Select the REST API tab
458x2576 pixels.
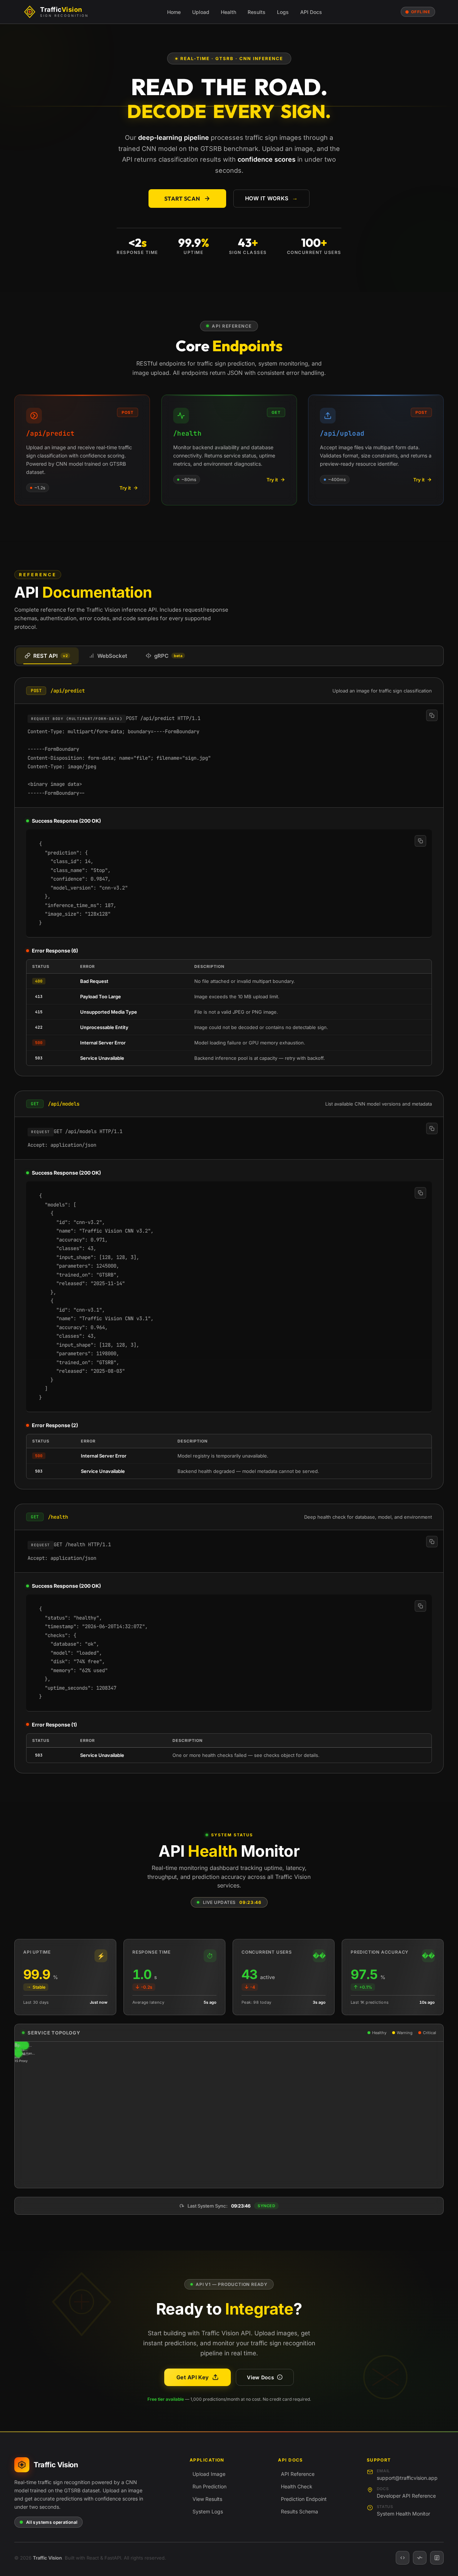[x=47, y=656]
